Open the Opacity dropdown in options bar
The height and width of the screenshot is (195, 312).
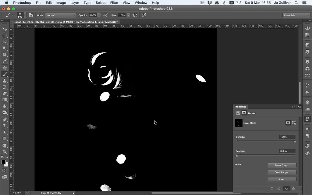pyautogui.click(x=98, y=15)
